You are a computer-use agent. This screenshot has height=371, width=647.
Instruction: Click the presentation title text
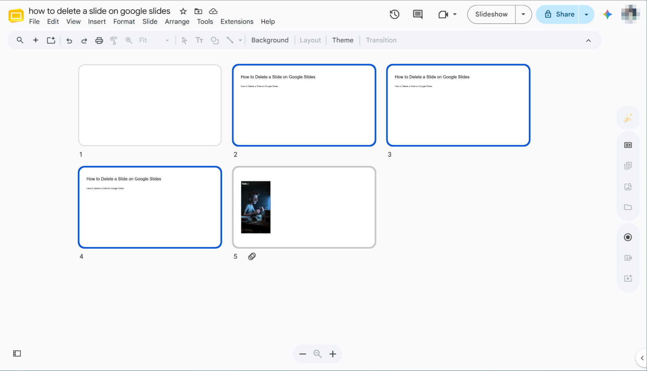click(99, 11)
